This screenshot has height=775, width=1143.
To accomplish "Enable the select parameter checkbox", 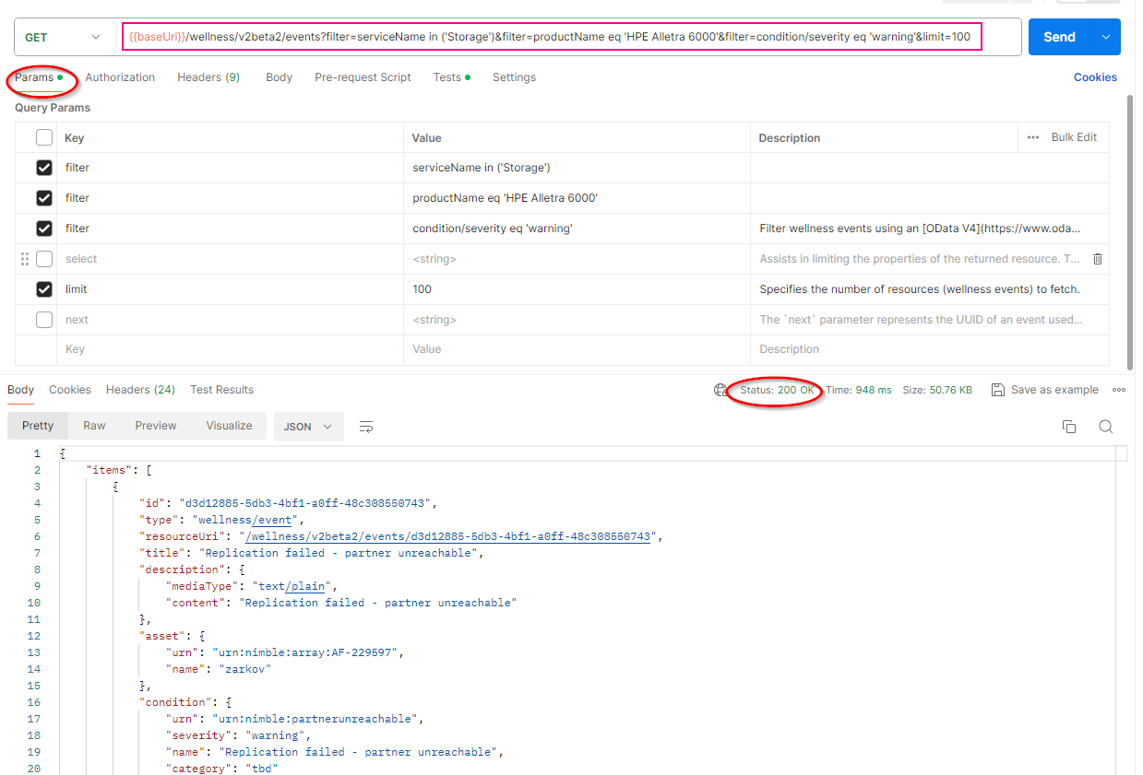I will (44, 259).
